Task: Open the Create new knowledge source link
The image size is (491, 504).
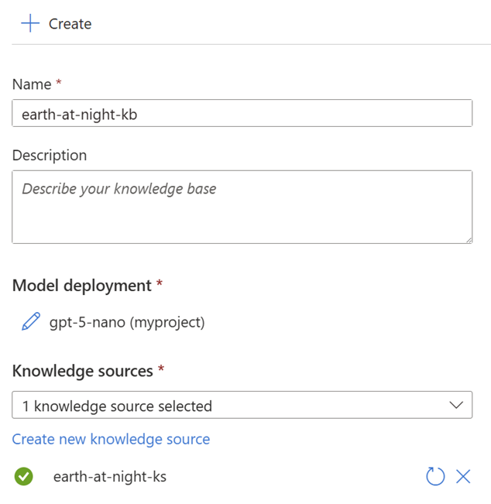Action: click(111, 439)
